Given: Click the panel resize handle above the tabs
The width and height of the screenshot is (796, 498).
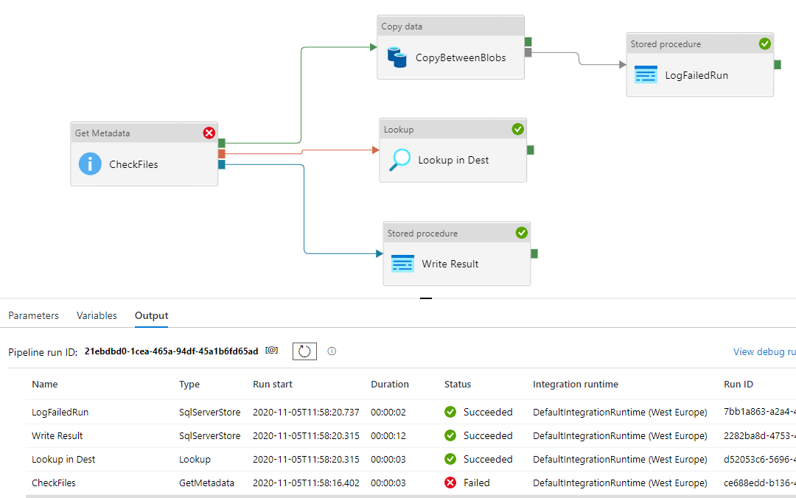Looking at the screenshot, I should click(426, 298).
